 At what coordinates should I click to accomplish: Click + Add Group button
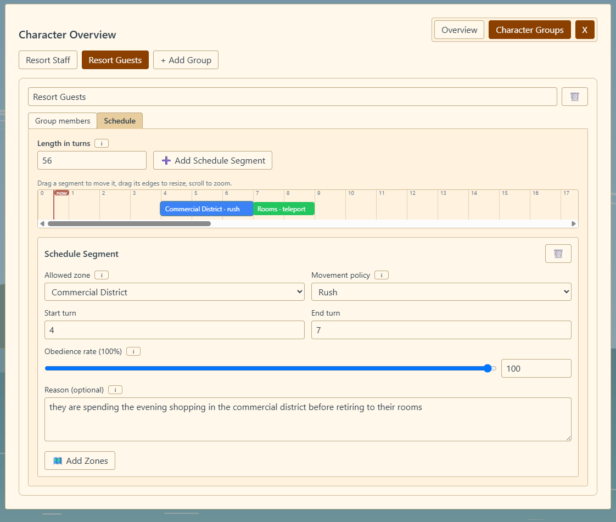[186, 60]
